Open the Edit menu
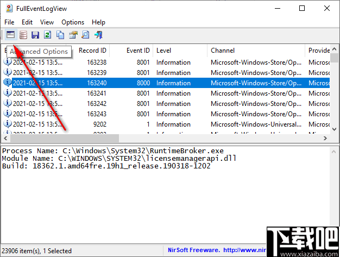 27,22
